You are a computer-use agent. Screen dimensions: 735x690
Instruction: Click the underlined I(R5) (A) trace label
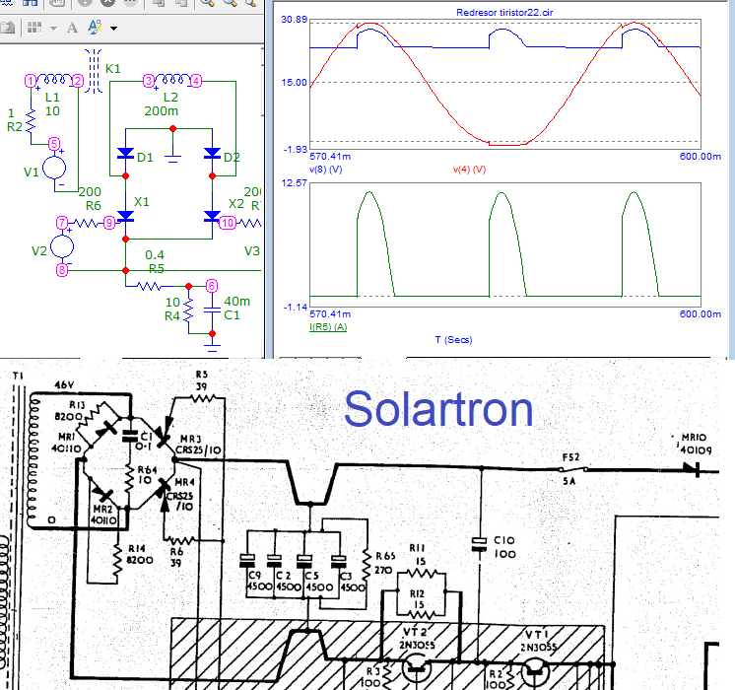click(328, 327)
